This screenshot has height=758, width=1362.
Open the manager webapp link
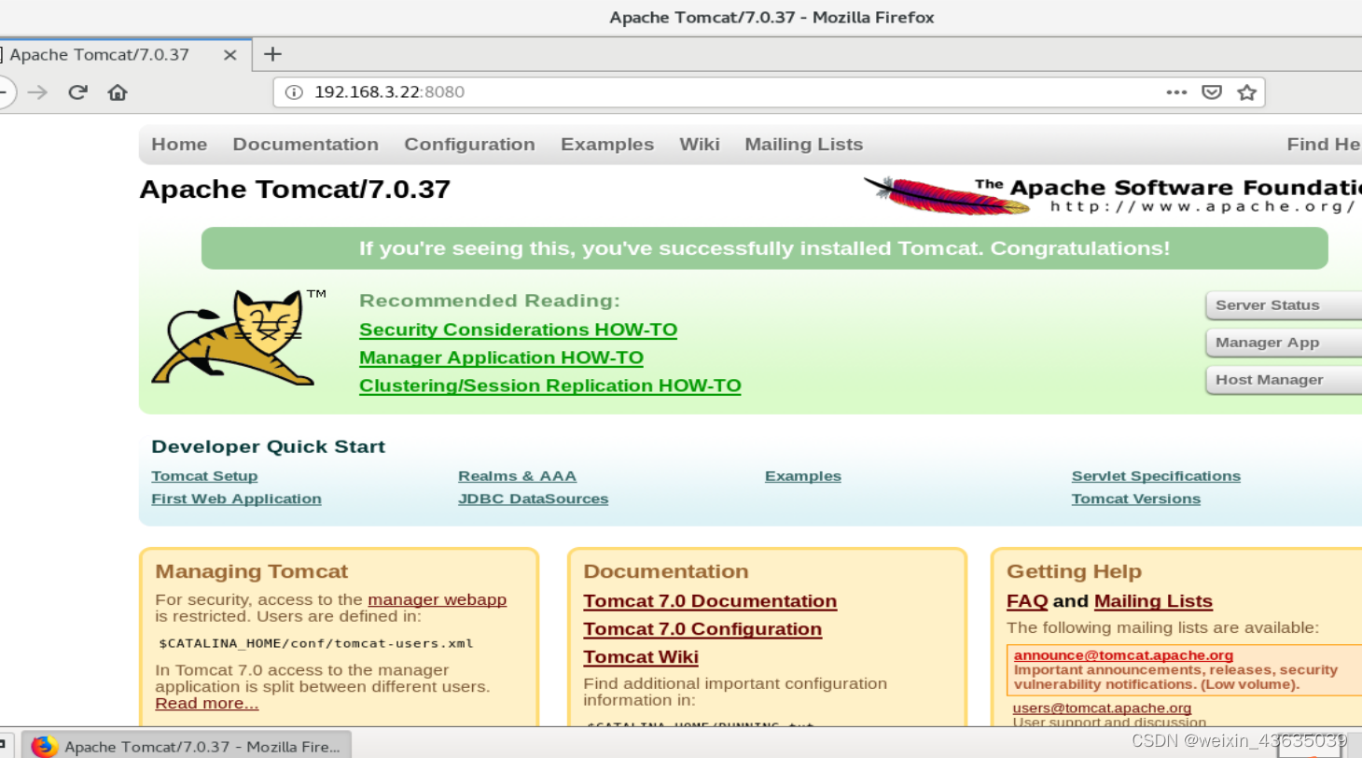tap(438, 599)
